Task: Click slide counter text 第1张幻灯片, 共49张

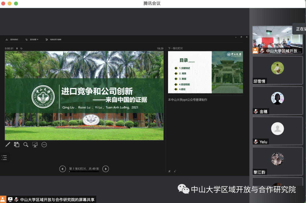Action: 84,169
